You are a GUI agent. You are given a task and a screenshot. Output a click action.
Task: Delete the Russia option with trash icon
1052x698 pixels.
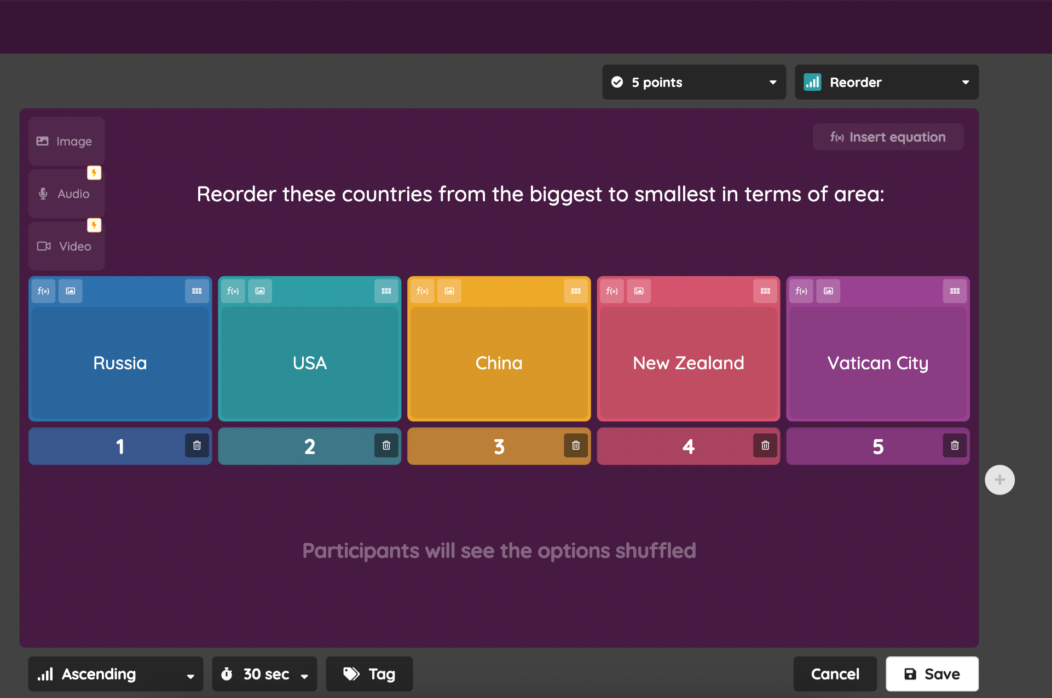[x=196, y=446]
